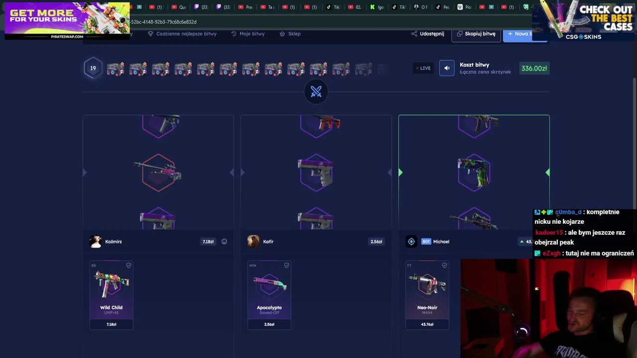This screenshot has width=637, height=358.
Task: Open the Wild Child UMP-45 skin card
Action: [x=111, y=295]
